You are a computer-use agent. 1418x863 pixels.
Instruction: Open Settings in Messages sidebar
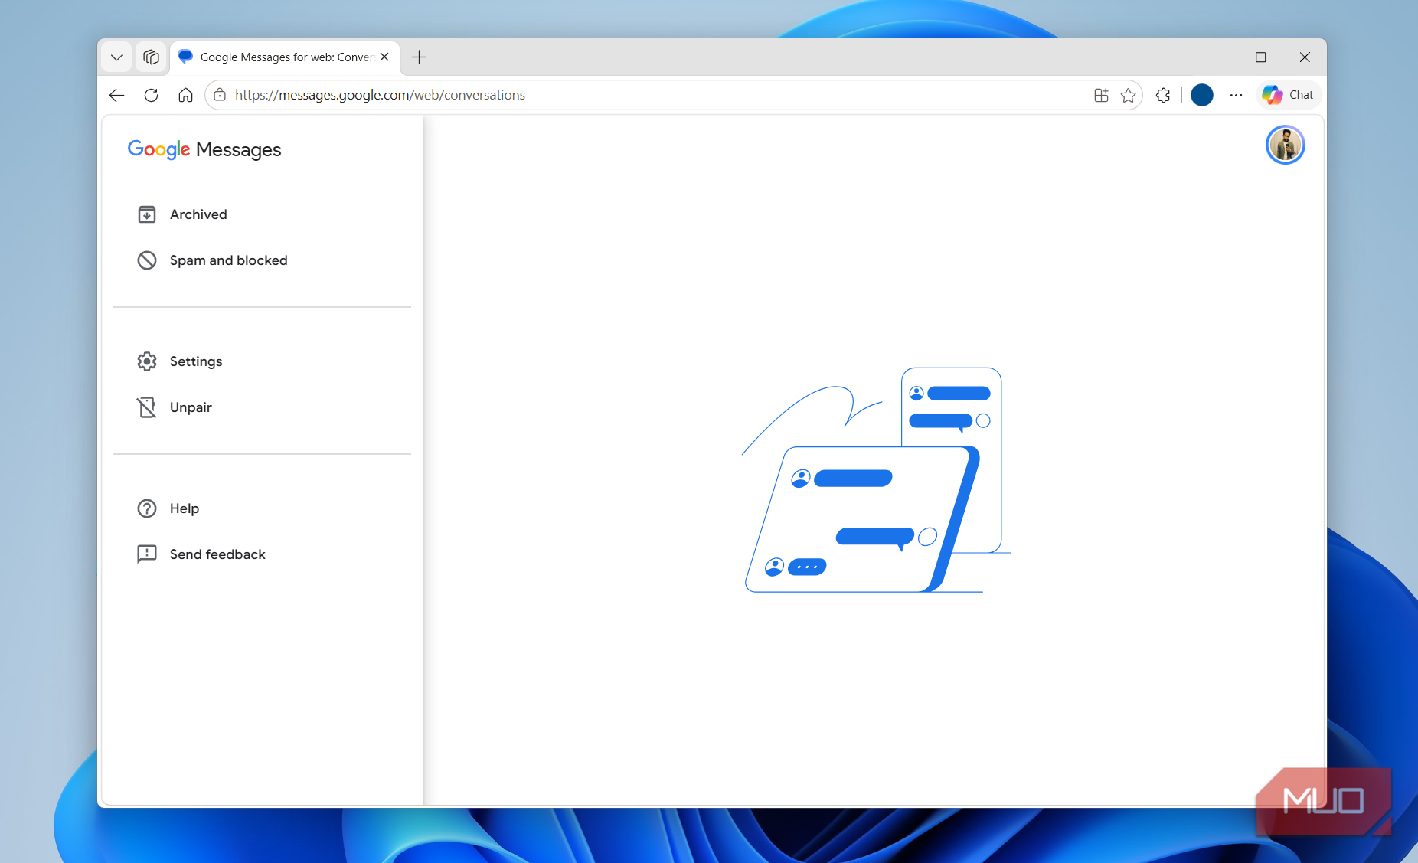[x=262, y=361]
